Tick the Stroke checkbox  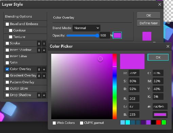[x=7, y=43]
